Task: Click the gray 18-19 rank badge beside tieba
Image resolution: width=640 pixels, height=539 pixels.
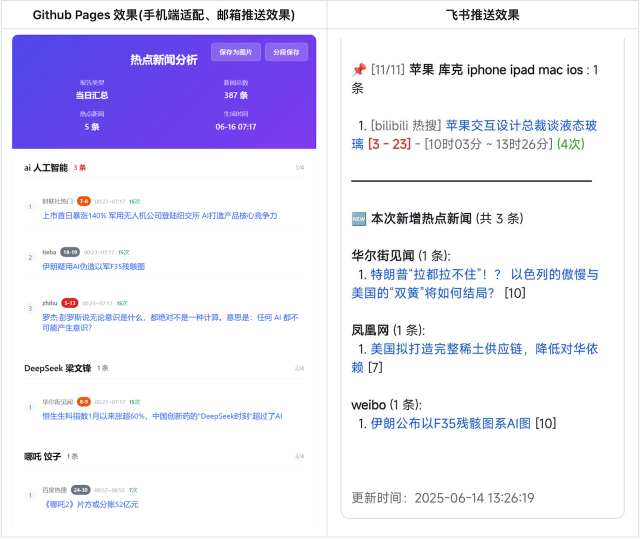Action: pyautogui.click(x=70, y=252)
